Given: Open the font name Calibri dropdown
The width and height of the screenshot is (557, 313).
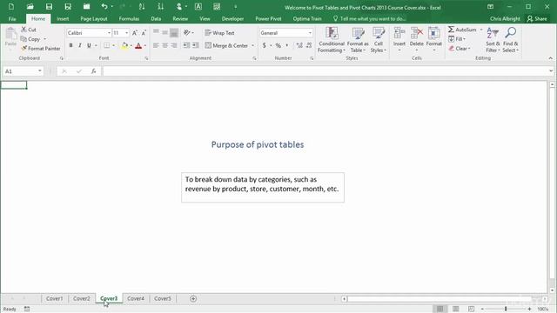Looking at the screenshot, I should coord(109,33).
